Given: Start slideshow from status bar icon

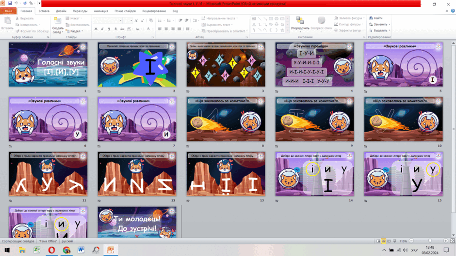Looking at the screenshot, I should [395, 241].
